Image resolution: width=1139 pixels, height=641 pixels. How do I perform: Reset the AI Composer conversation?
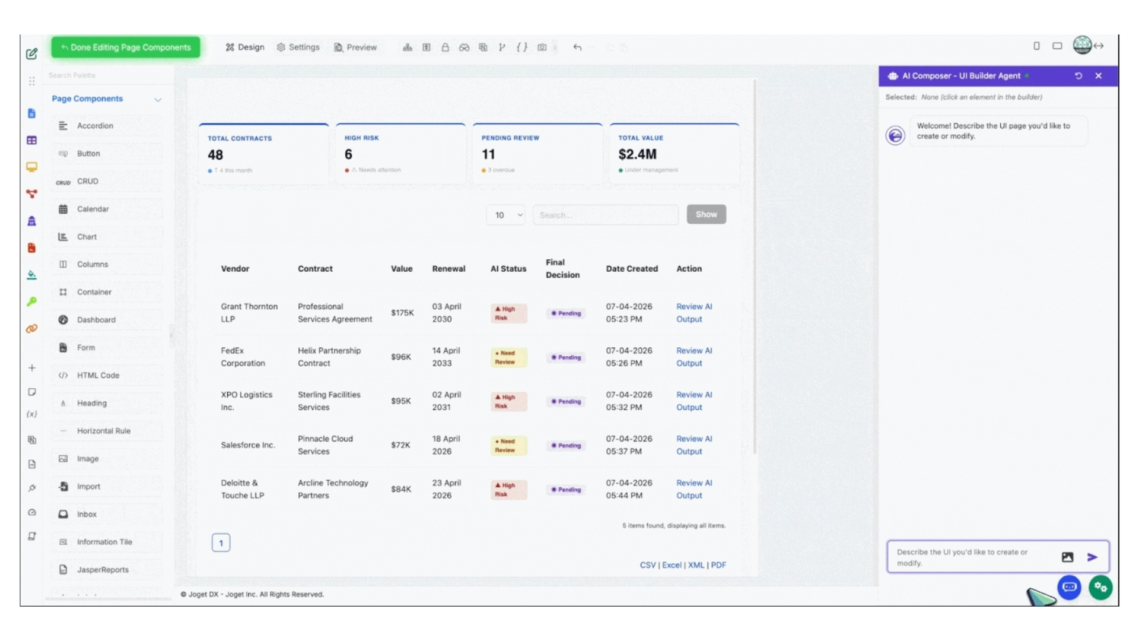1078,76
